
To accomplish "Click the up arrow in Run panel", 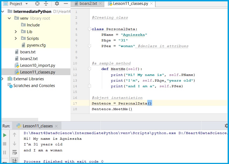I will (15, 135).
